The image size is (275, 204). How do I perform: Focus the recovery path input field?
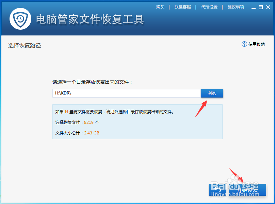coord(127,93)
